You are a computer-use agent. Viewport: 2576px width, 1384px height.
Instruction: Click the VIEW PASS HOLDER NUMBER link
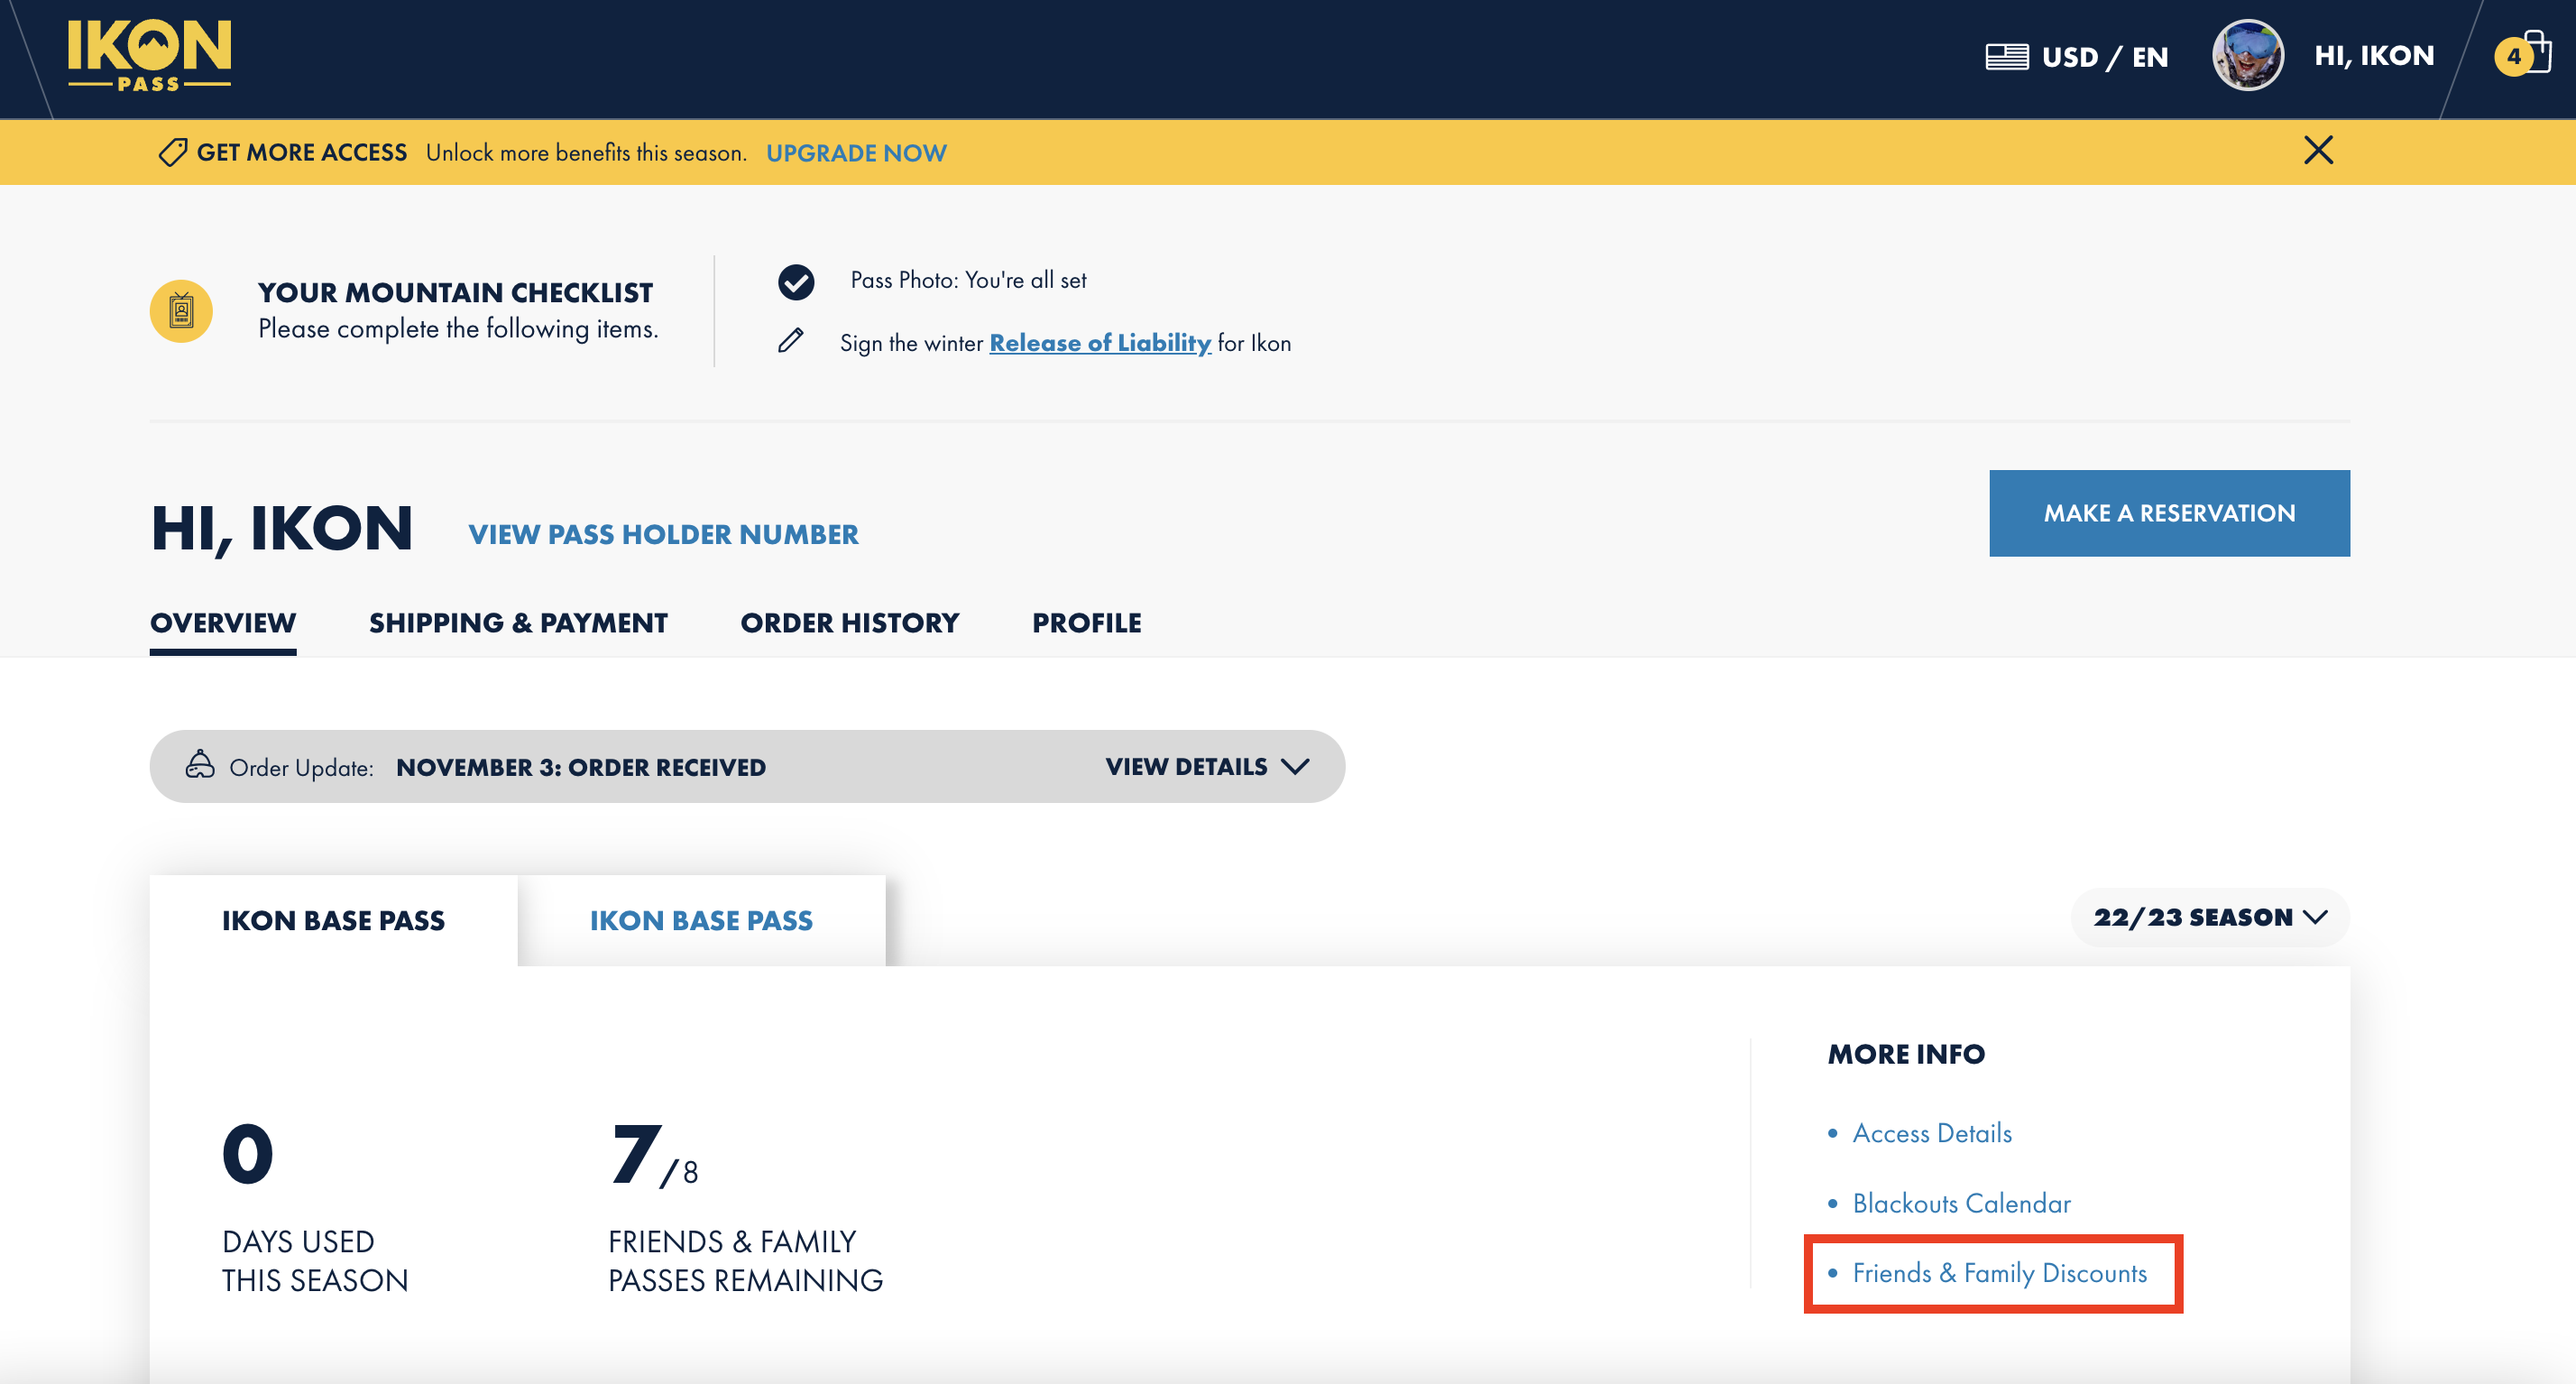(665, 533)
